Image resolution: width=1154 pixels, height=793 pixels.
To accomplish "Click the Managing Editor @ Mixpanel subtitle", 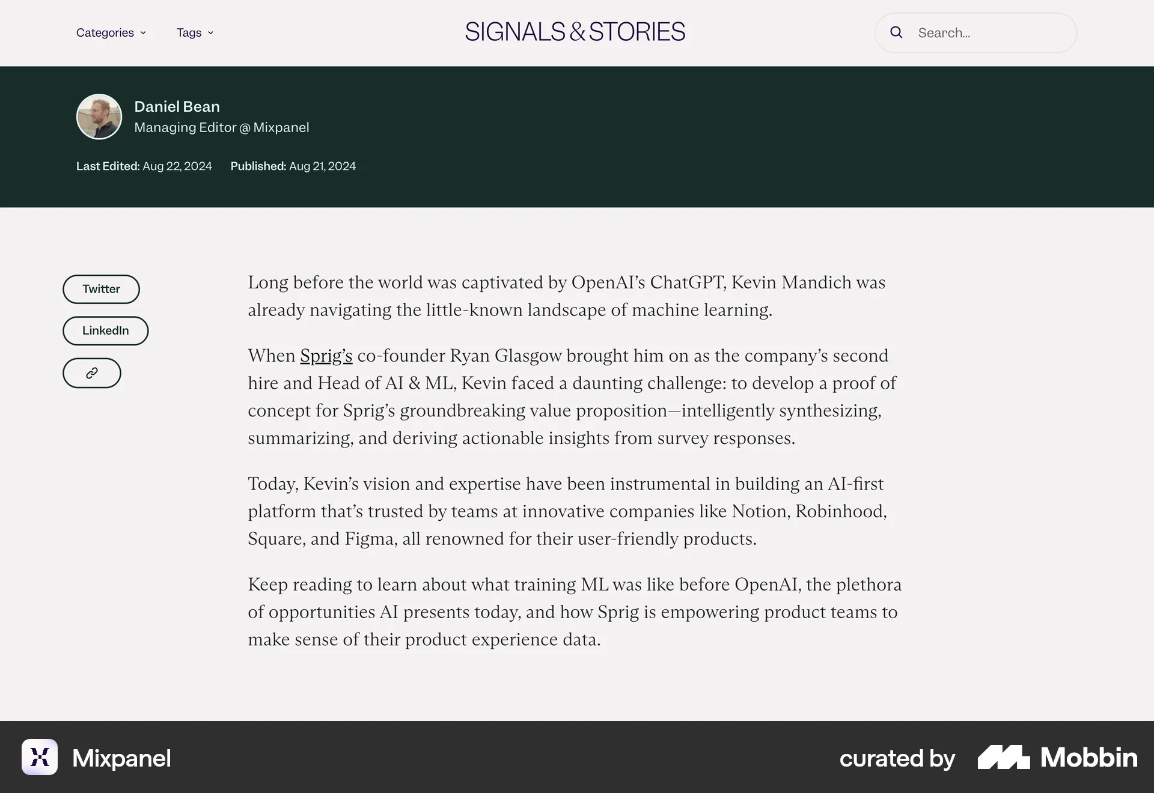I will [x=221, y=127].
